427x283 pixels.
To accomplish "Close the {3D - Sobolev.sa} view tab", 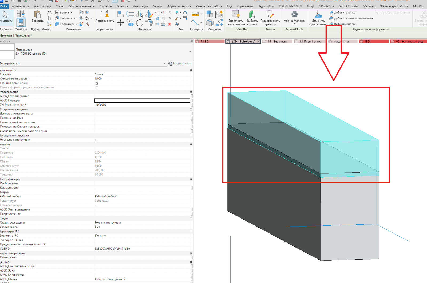I will coord(258,42).
